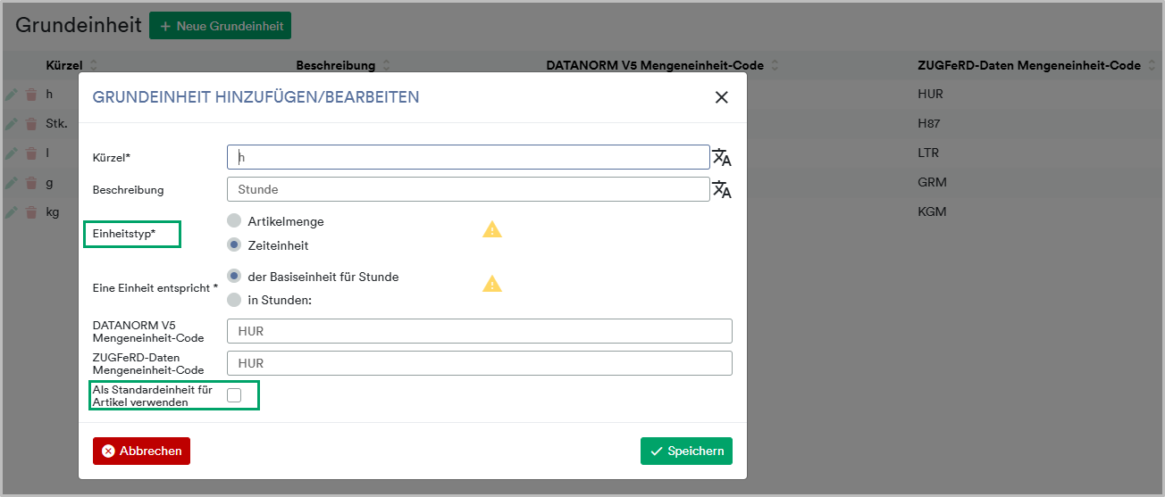Edit the 'g' row with the pencil icon
This screenshot has width=1165, height=497.
click(12, 183)
